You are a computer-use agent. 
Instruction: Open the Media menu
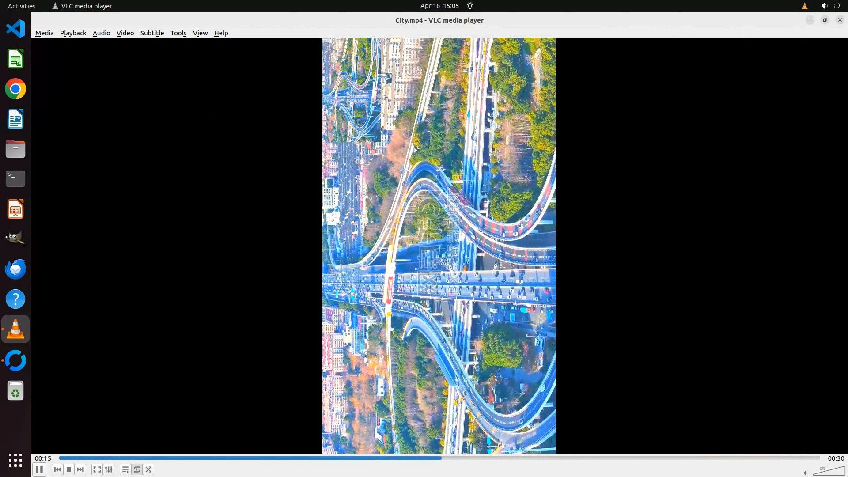click(44, 33)
